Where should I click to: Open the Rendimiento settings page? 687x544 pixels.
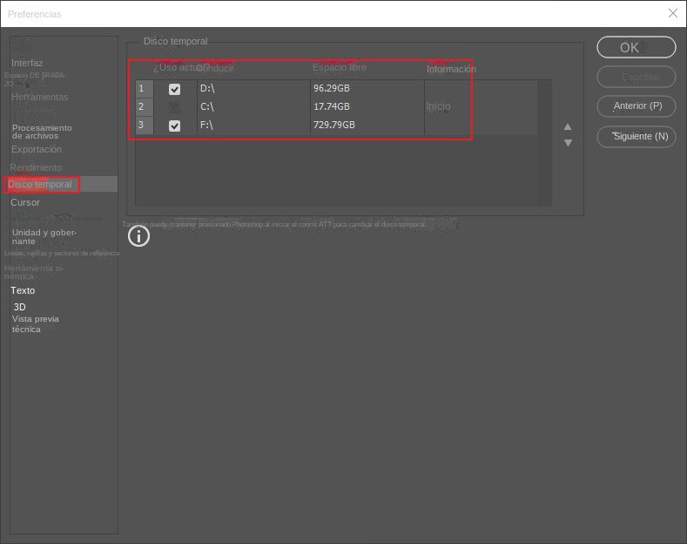(x=36, y=167)
